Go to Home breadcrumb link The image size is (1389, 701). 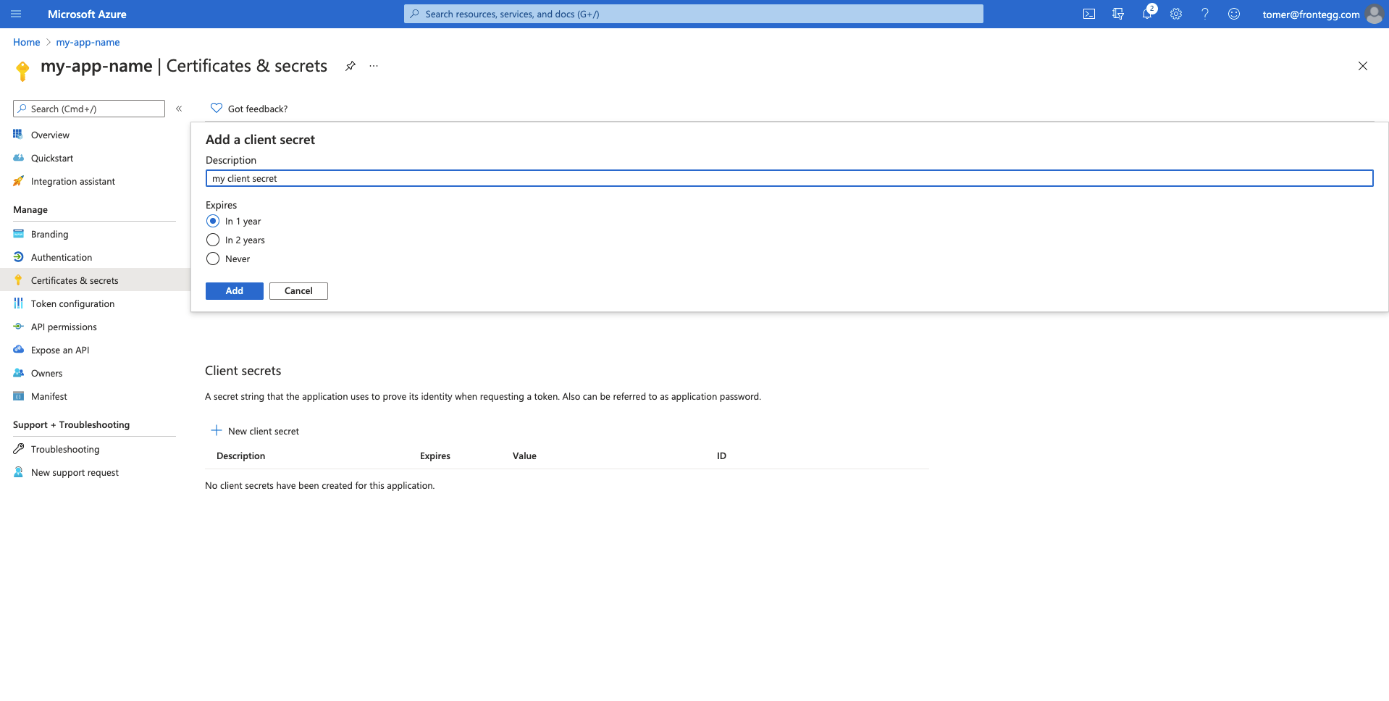pyautogui.click(x=27, y=42)
